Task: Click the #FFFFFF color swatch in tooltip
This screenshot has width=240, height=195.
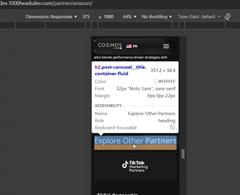Action: coord(156,81)
